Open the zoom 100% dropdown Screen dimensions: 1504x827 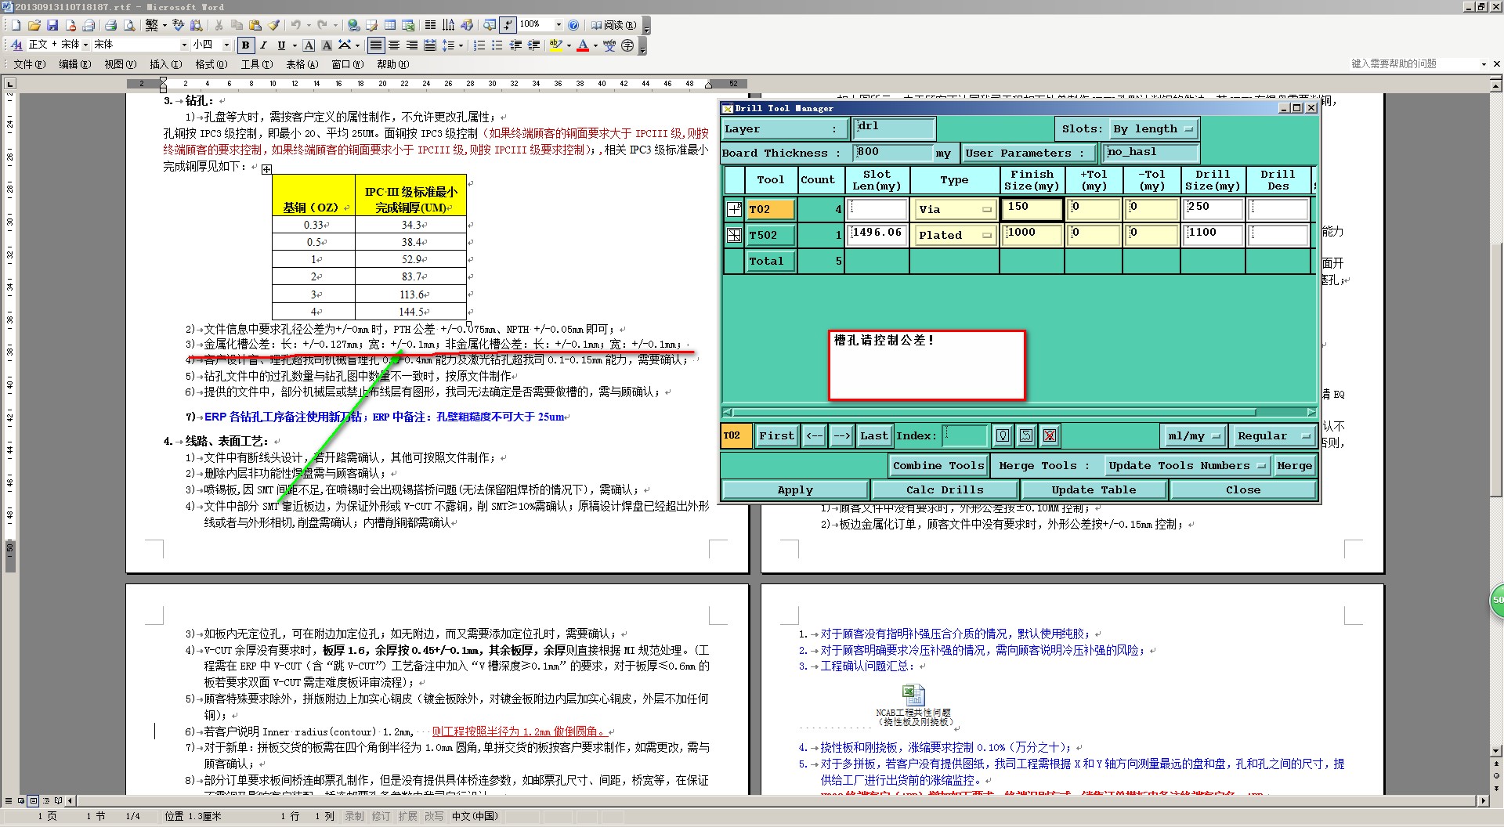(x=559, y=25)
